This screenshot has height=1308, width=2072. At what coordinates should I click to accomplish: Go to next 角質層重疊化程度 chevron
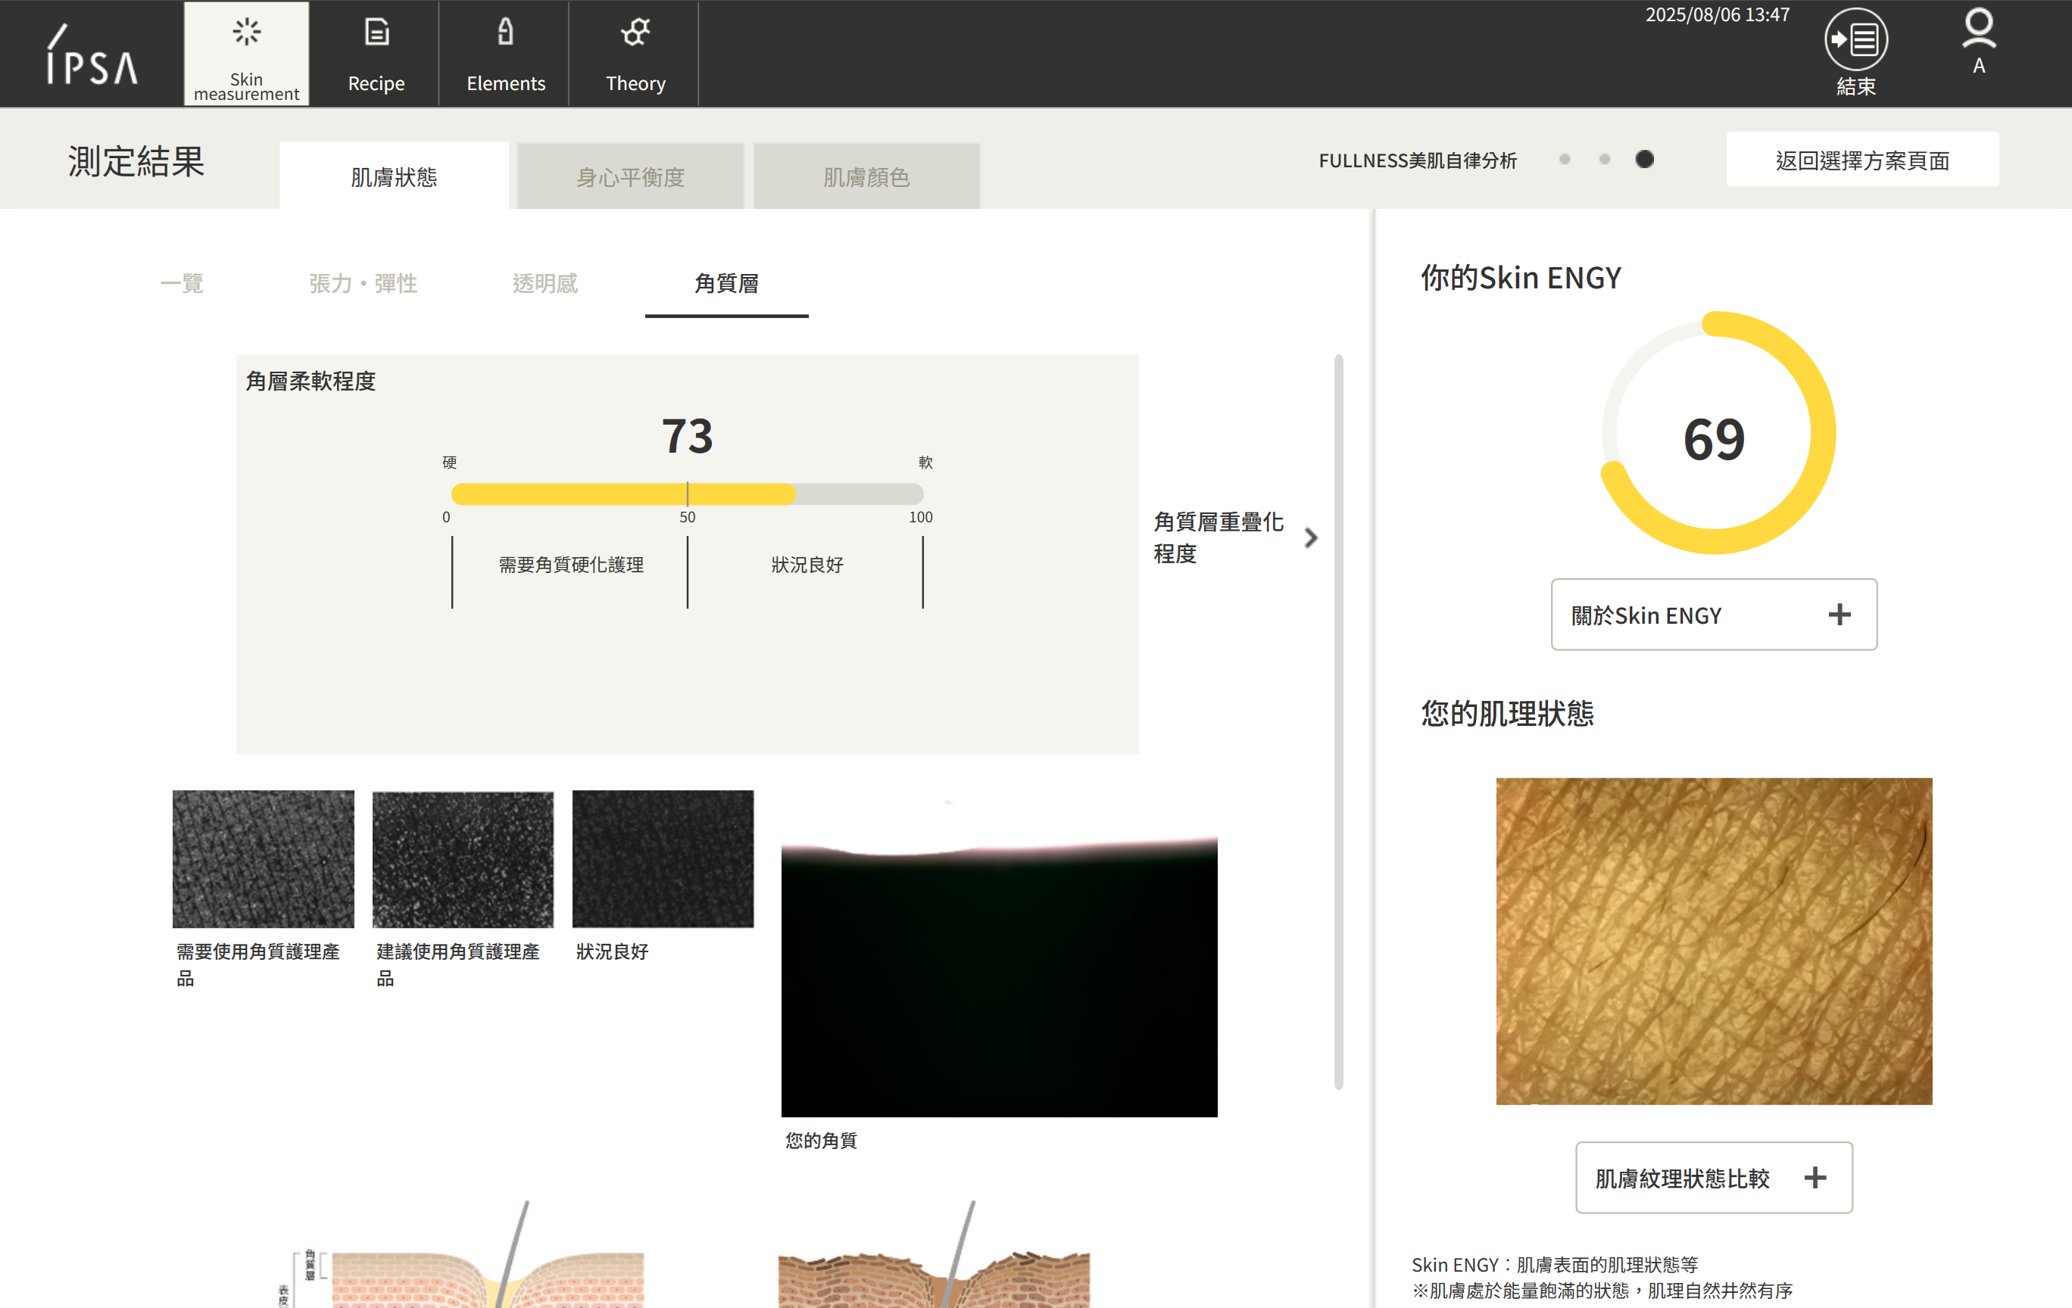click(x=1310, y=538)
